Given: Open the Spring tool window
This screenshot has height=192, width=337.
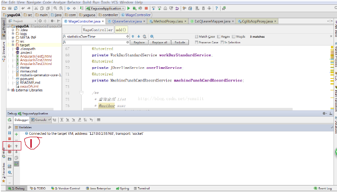Looking at the screenshot, I should tap(122, 189).
